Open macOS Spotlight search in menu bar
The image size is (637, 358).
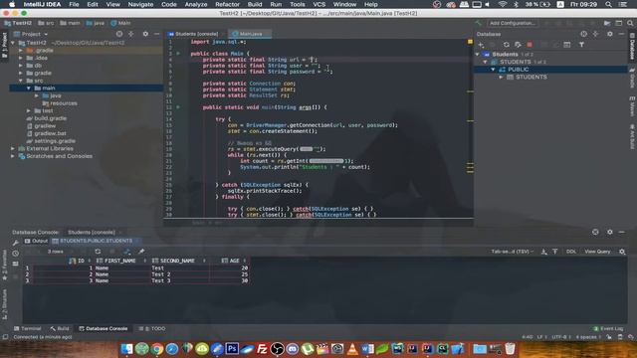coord(608,4)
